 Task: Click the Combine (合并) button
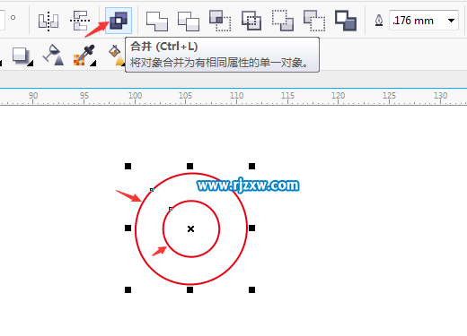pos(119,21)
